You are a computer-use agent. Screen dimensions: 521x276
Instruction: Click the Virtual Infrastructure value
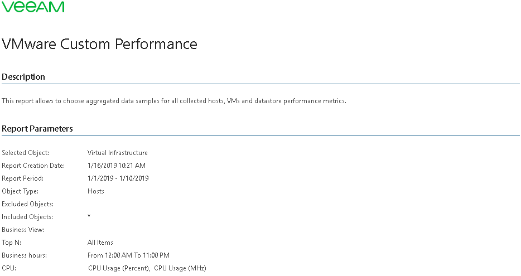click(x=118, y=153)
